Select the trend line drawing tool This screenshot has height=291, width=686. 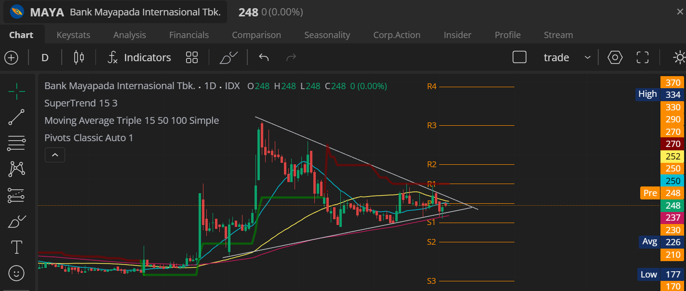17,117
